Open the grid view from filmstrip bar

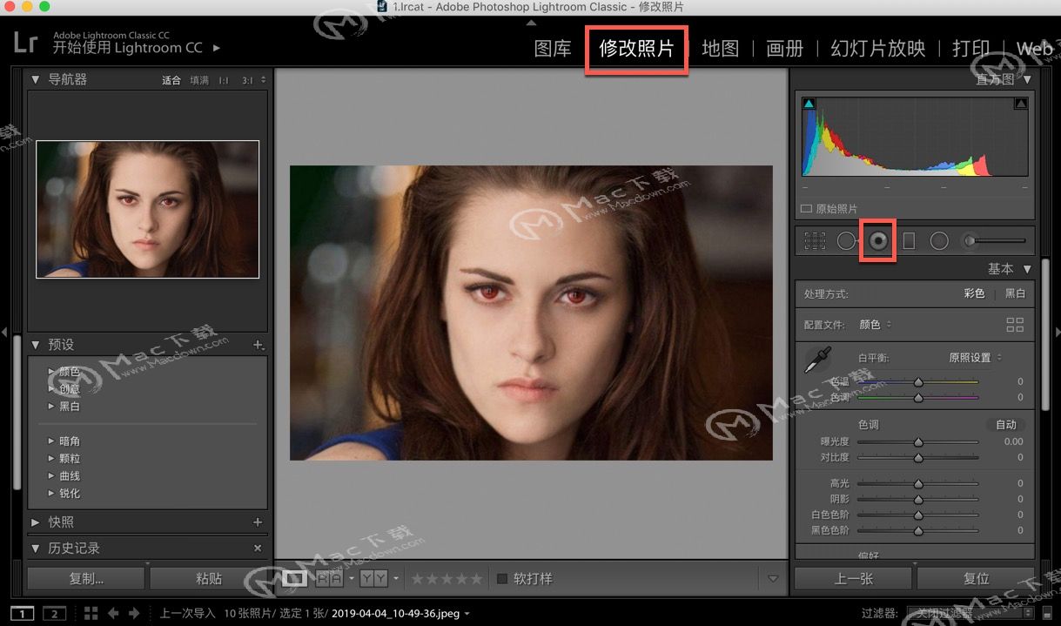coord(91,614)
